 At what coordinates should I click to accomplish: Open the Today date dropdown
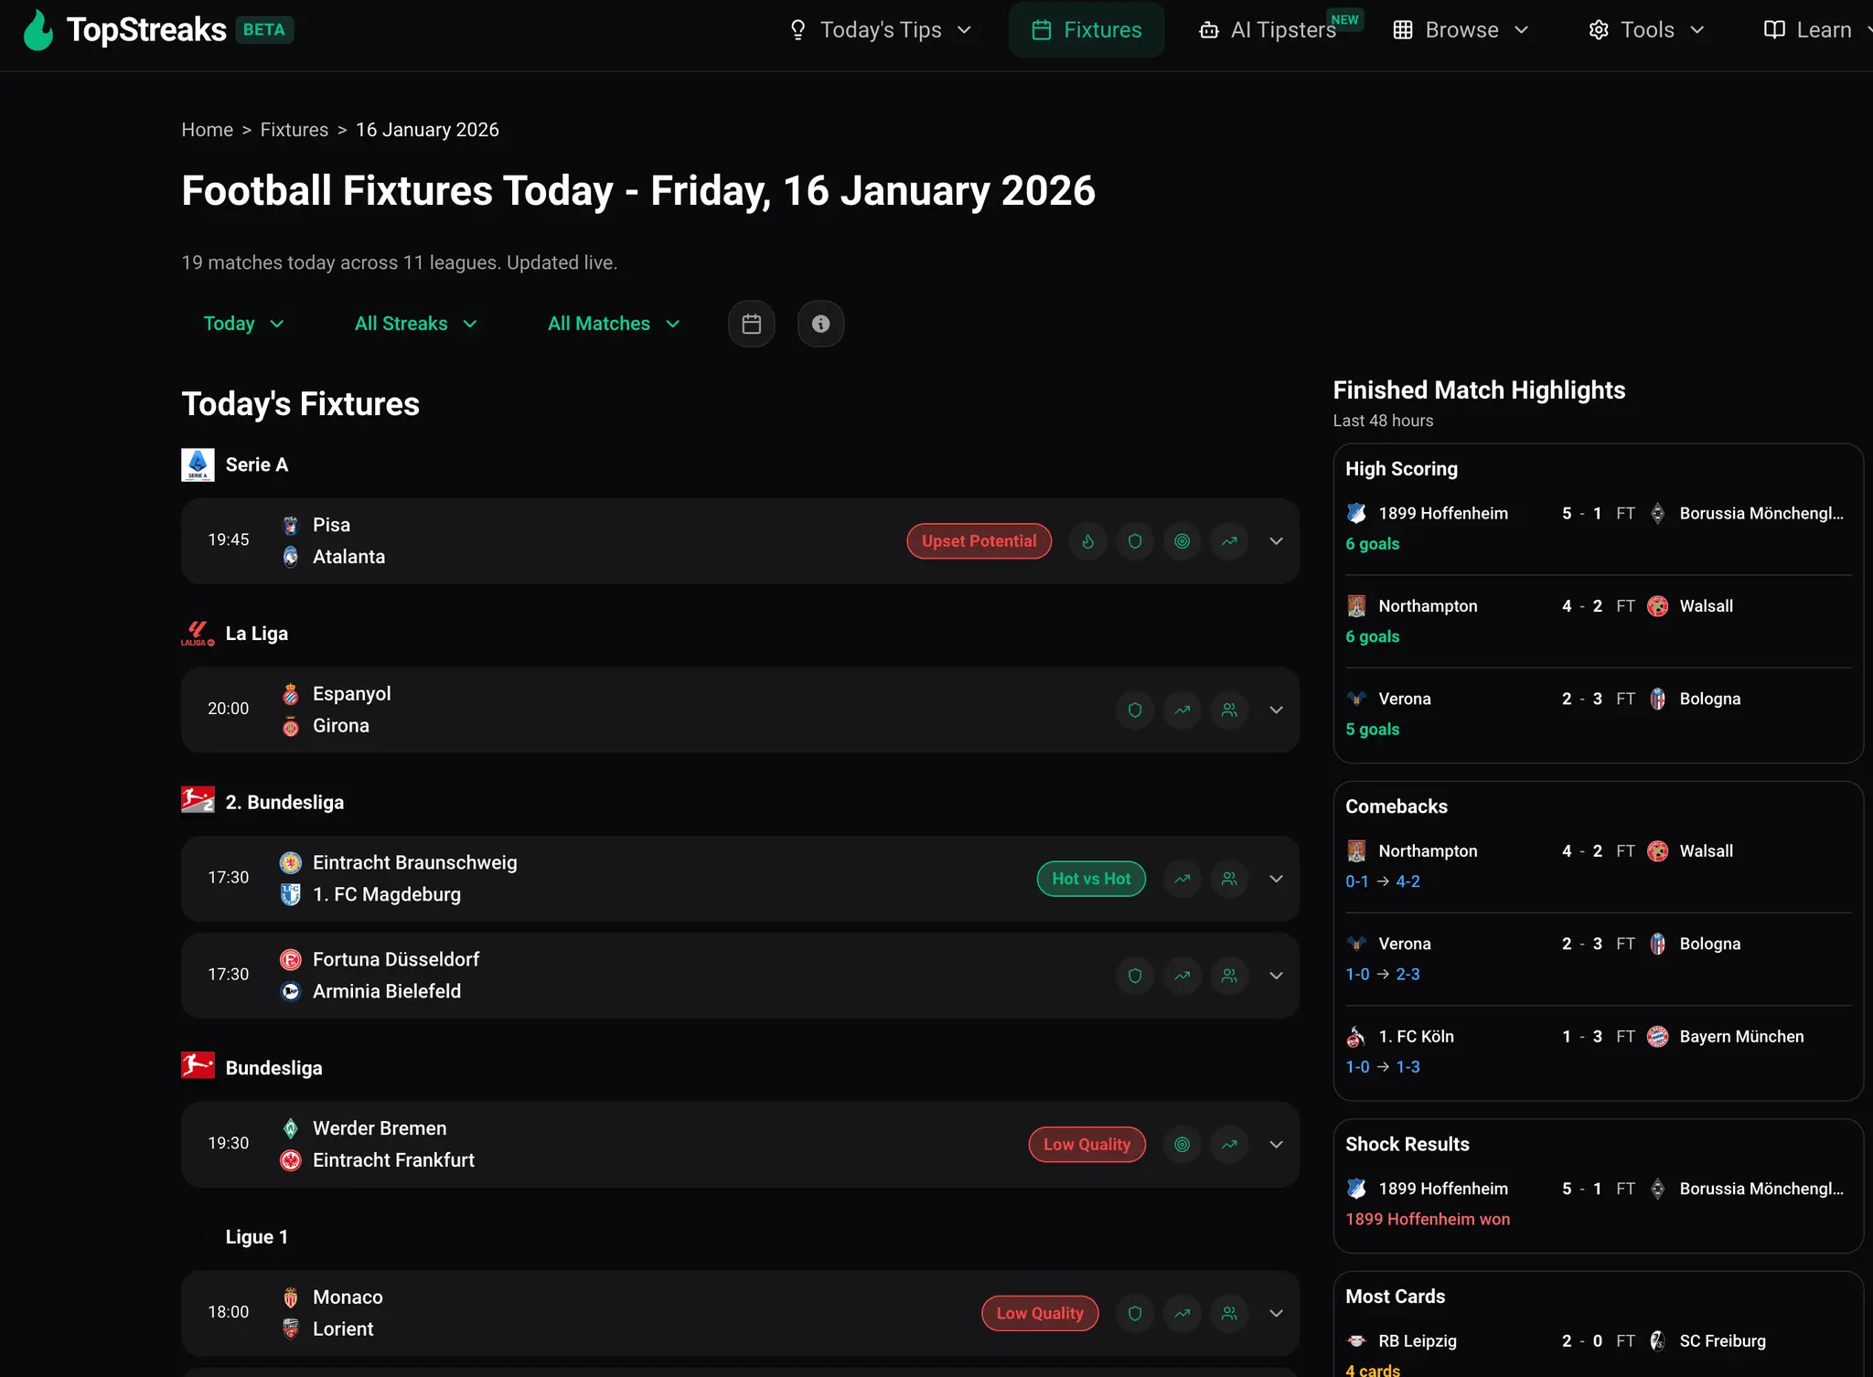click(x=243, y=324)
